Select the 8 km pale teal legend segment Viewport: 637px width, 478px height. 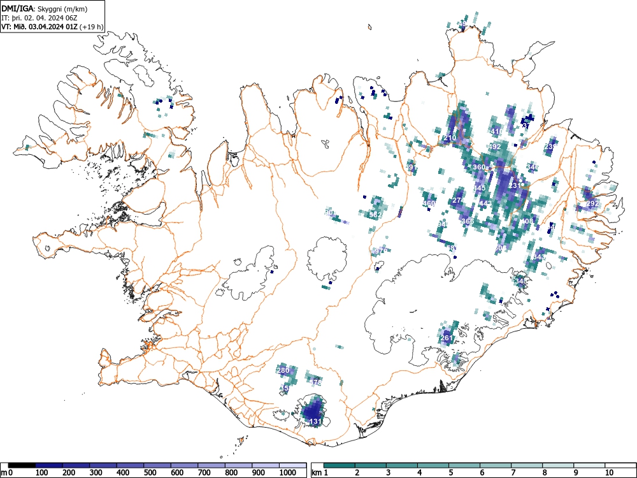(x=558, y=465)
